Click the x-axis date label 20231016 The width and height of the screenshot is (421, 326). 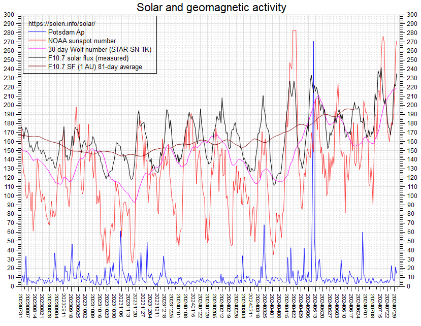click(100, 306)
